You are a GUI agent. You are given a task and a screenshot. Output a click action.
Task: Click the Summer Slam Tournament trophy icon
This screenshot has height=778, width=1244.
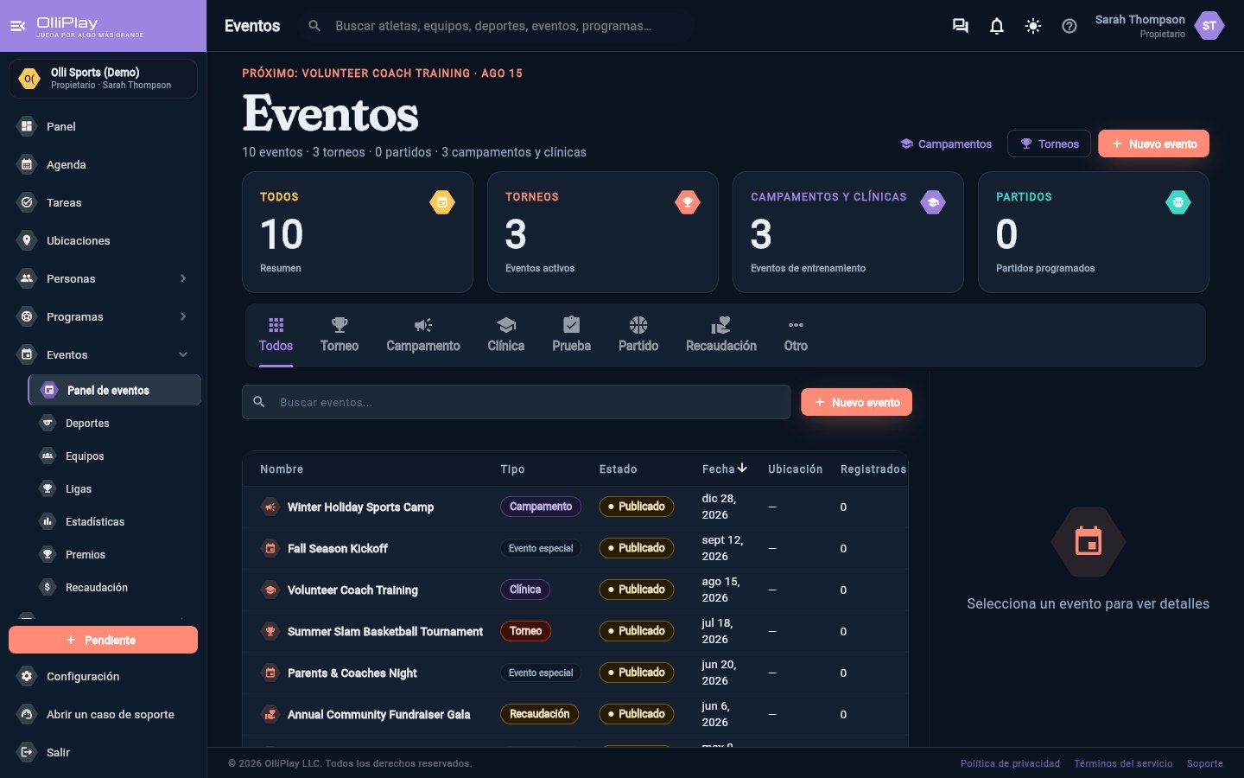click(x=270, y=631)
